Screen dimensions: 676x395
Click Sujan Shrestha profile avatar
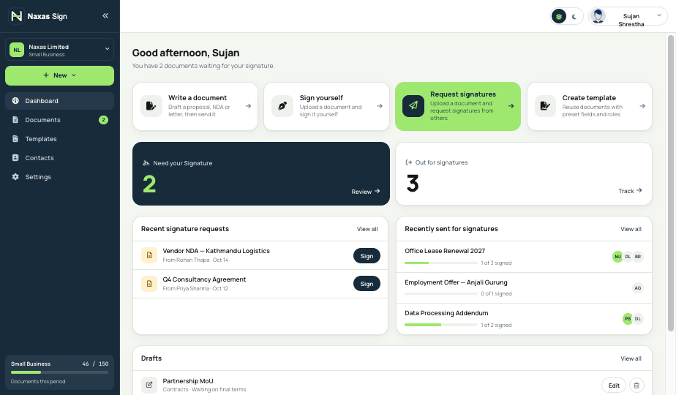598,16
